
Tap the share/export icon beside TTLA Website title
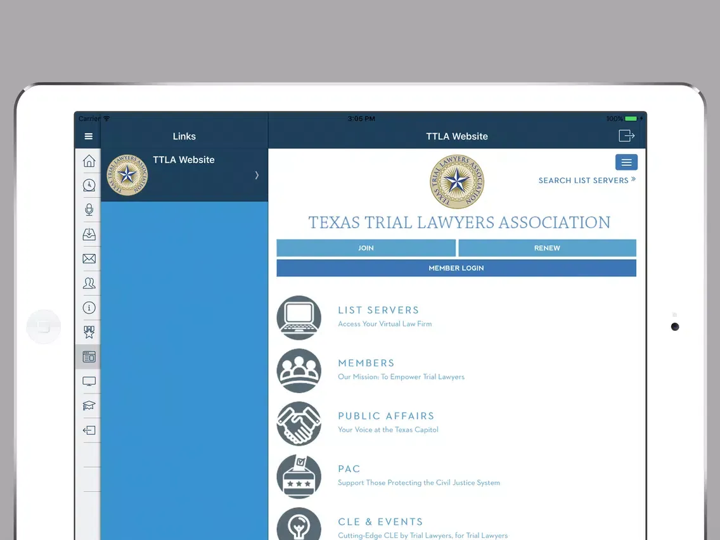(626, 136)
